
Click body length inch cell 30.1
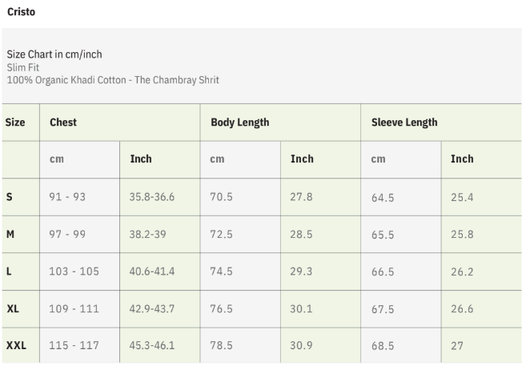pos(301,309)
